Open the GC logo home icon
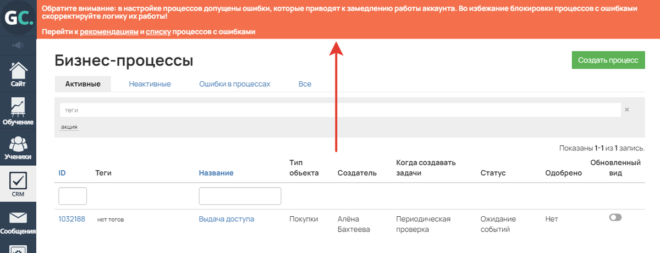 (18, 18)
